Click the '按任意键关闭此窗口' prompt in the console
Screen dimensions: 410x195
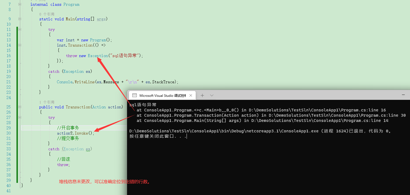tap(158, 136)
